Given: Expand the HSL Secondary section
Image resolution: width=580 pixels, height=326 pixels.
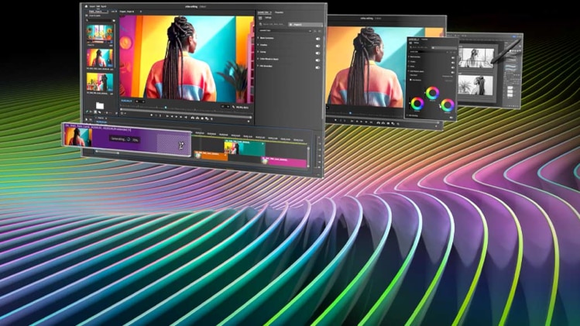Looking at the screenshot, I should (258, 66).
